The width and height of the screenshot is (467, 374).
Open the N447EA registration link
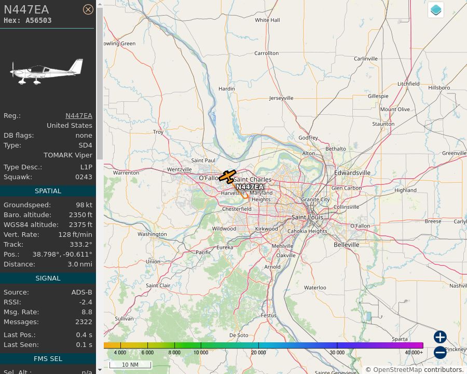(79, 116)
